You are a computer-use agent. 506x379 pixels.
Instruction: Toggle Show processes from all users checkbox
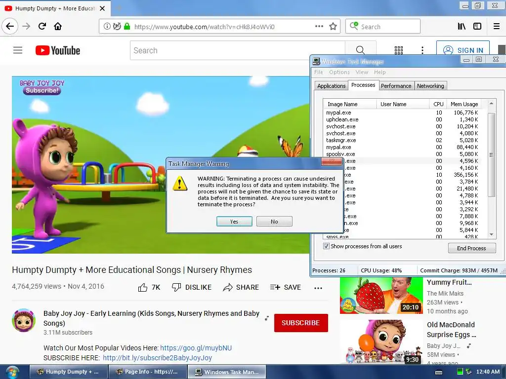pyautogui.click(x=326, y=246)
